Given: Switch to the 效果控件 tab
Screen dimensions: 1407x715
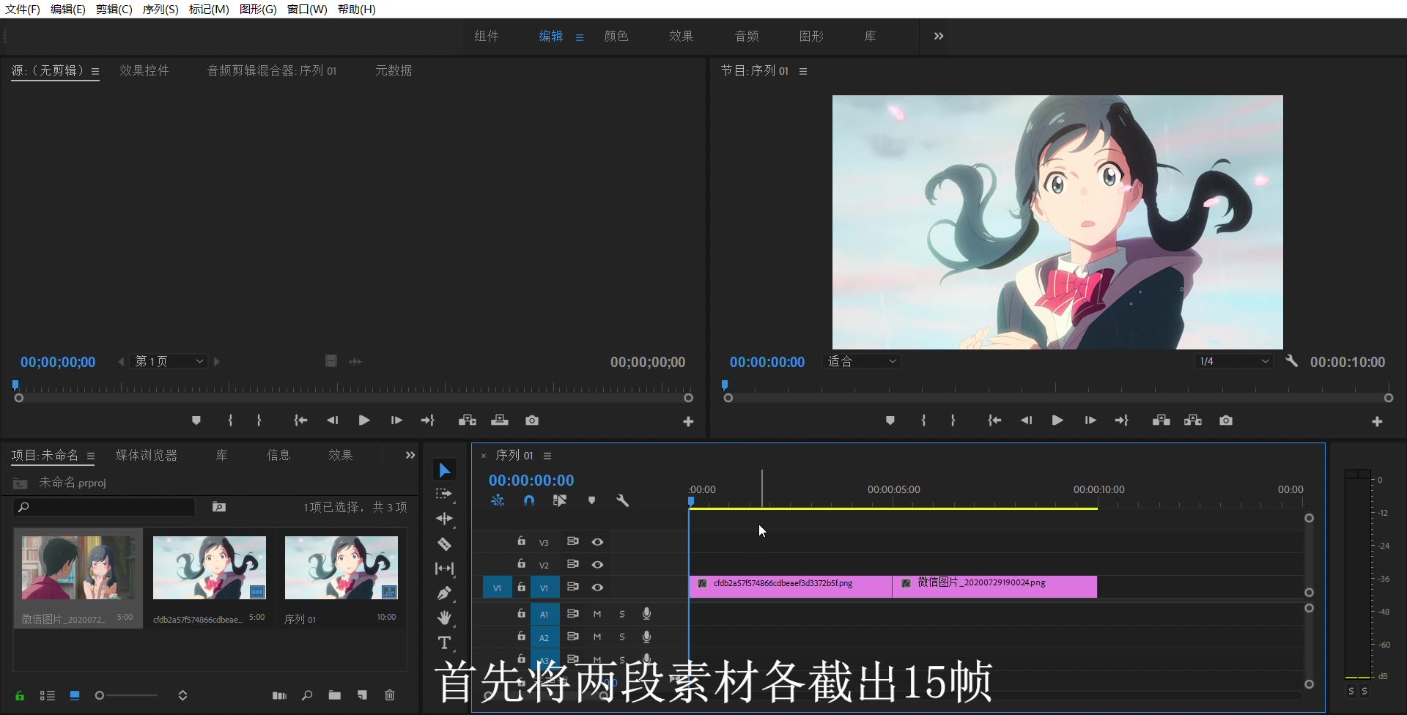Looking at the screenshot, I should pos(144,70).
